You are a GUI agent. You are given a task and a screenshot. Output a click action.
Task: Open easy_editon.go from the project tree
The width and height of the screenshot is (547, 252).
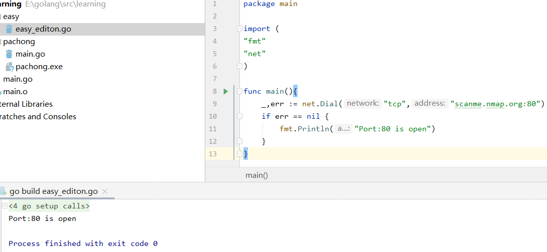tap(43, 29)
